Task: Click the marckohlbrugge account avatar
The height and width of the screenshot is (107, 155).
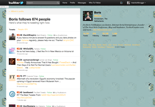Action: (x=128, y=3)
